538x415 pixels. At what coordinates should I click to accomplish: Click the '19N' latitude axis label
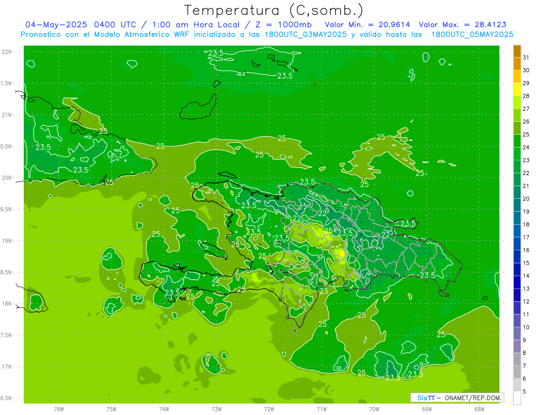click(7, 241)
